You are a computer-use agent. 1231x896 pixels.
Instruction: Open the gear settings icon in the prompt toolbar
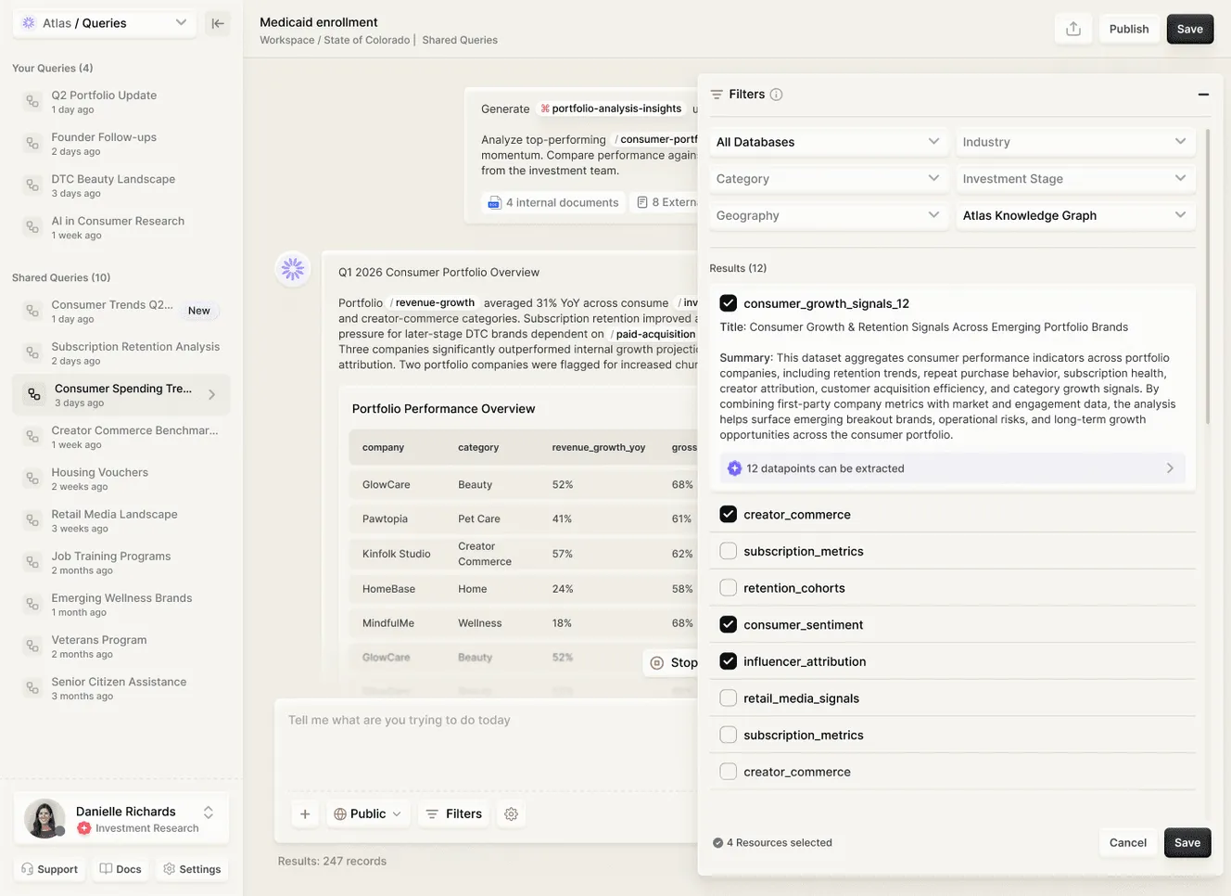point(511,814)
